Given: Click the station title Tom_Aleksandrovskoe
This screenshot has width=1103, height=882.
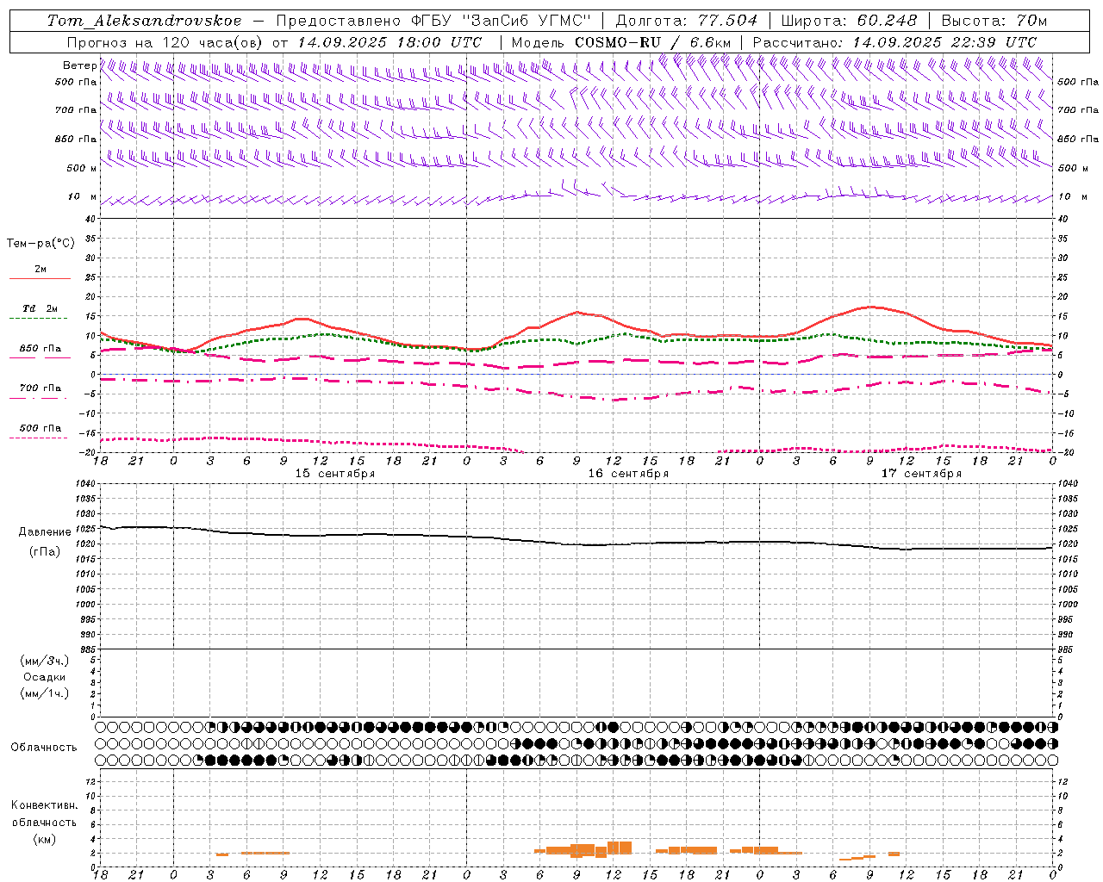Looking at the screenshot, I should pyautogui.click(x=144, y=21).
